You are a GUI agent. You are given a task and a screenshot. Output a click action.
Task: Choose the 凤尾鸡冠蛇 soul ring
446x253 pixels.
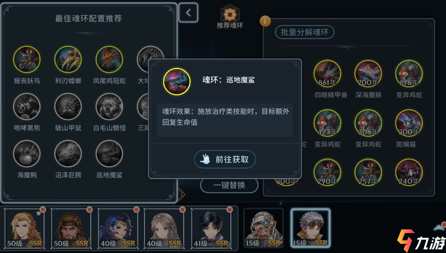[109, 60]
